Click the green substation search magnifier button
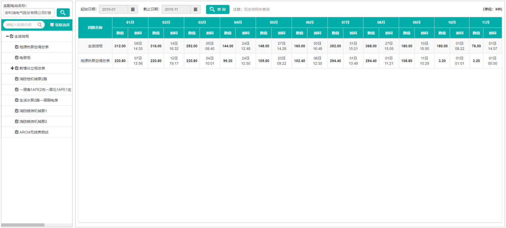The image size is (506, 228). click(63, 13)
